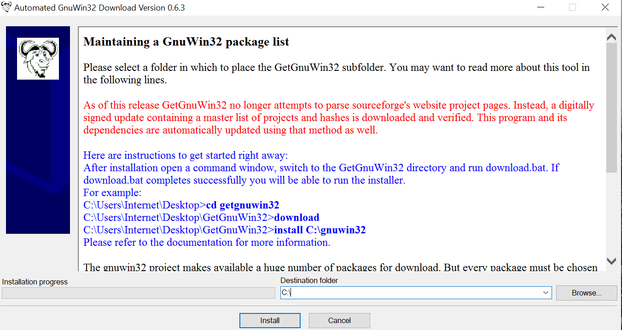Click the GNU logo image in blue banner

(38, 58)
